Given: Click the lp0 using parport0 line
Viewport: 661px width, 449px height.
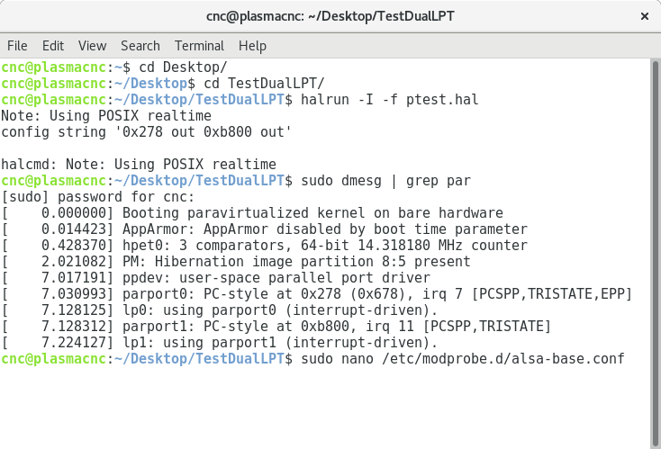Looking at the screenshot, I should pos(220,310).
